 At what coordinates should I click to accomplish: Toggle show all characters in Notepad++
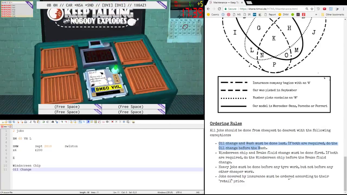click(x=84, y=122)
